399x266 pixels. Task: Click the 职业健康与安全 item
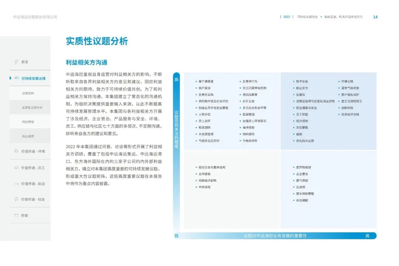tap(306, 108)
